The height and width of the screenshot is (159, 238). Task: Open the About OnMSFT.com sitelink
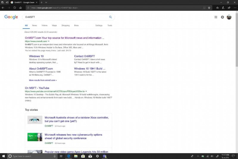click(41, 69)
